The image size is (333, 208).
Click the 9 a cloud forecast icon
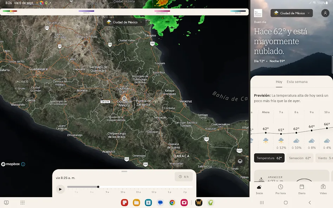click(312, 141)
